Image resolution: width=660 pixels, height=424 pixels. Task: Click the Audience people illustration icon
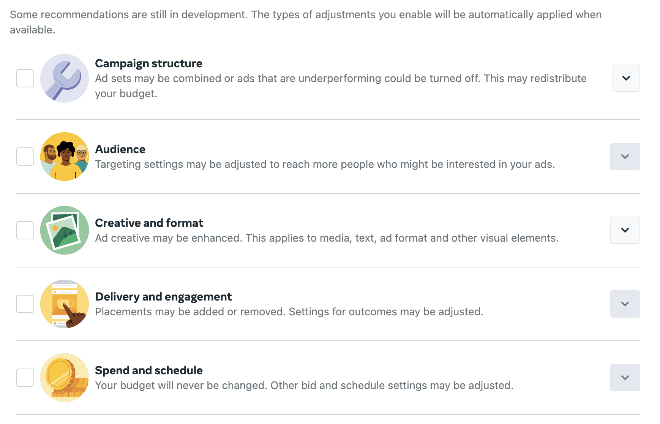point(65,157)
